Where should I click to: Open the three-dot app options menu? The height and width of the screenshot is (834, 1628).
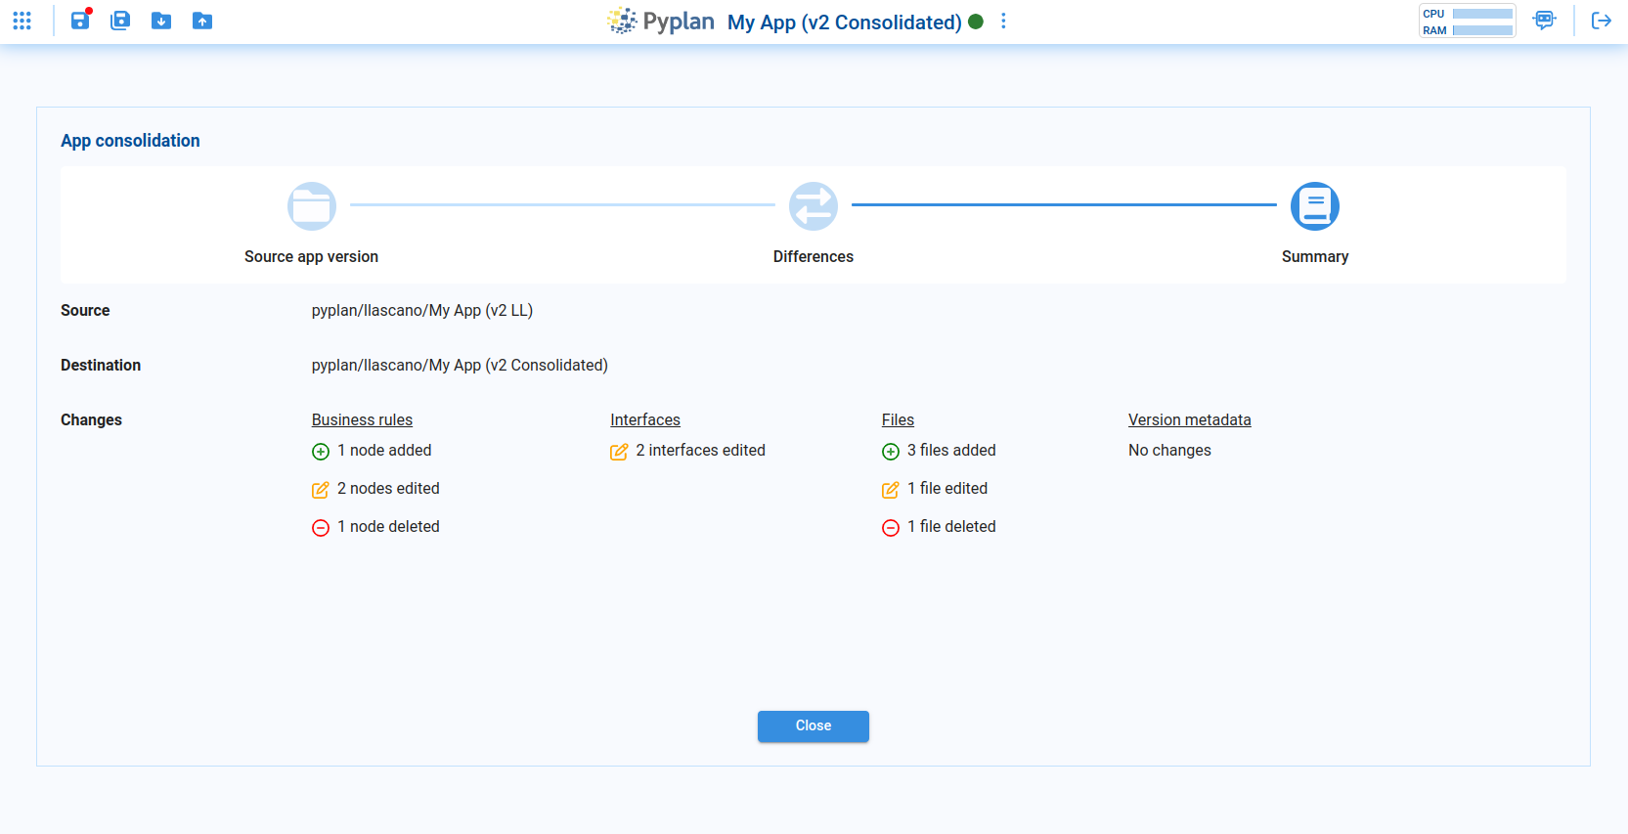[1003, 22]
